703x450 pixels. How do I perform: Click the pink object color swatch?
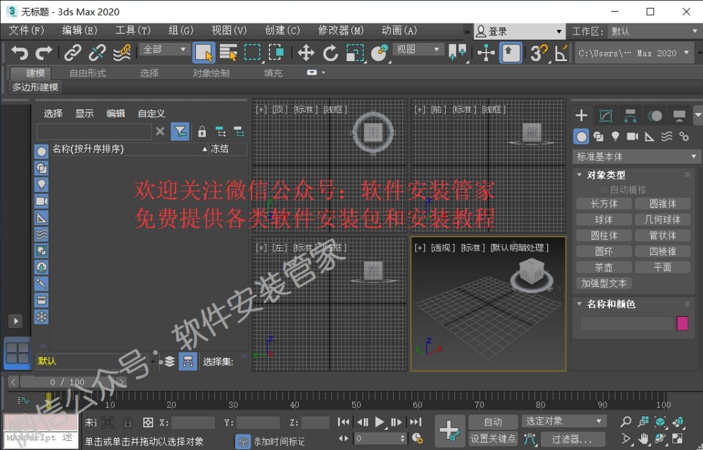point(682,323)
